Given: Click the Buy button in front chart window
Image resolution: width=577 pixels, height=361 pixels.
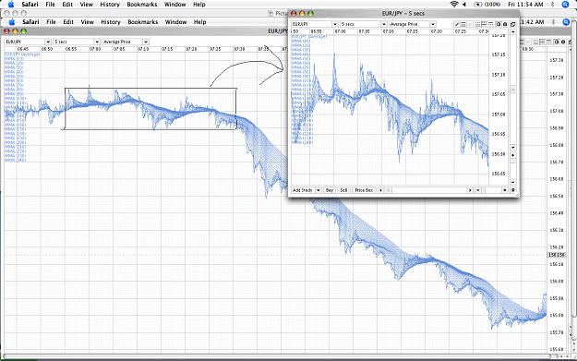Looking at the screenshot, I should 330,190.
